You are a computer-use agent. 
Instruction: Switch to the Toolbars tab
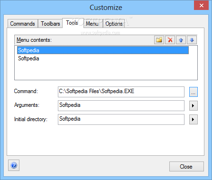pos(50,24)
